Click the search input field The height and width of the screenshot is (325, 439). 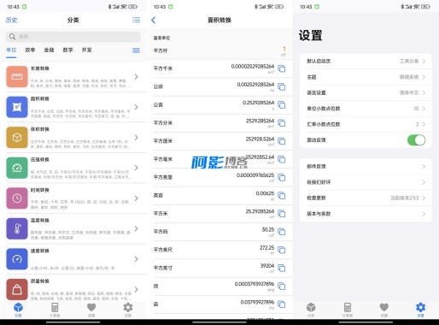73,37
